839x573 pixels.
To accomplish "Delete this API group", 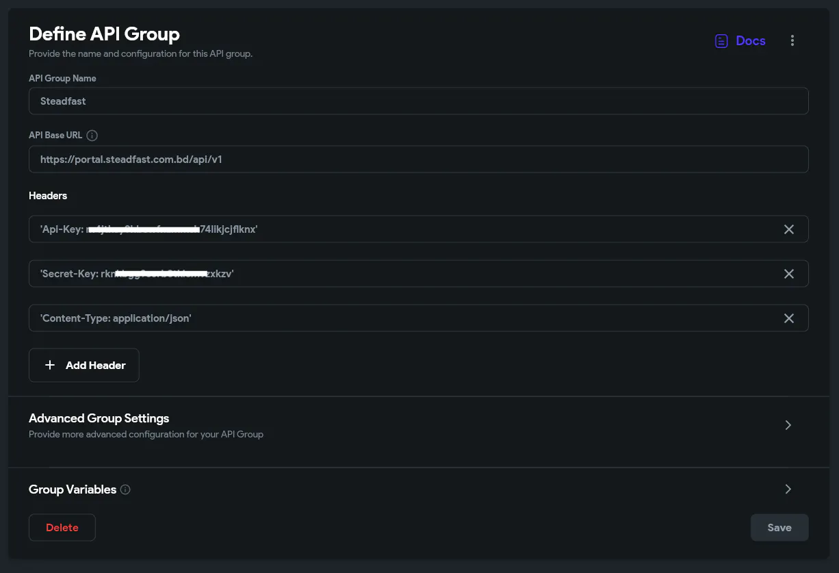I will pos(62,528).
